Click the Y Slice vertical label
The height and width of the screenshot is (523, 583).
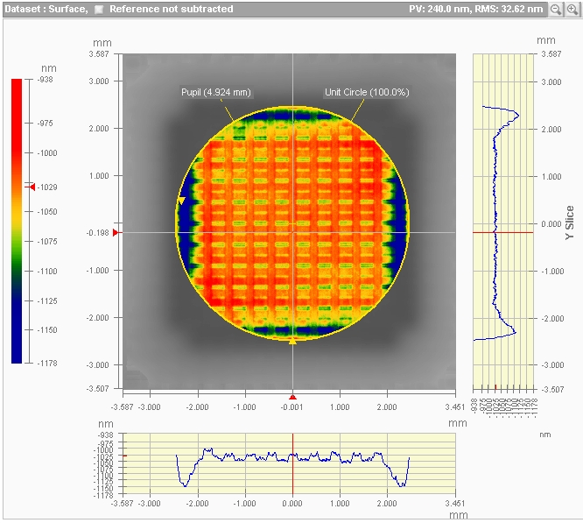click(x=569, y=223)
